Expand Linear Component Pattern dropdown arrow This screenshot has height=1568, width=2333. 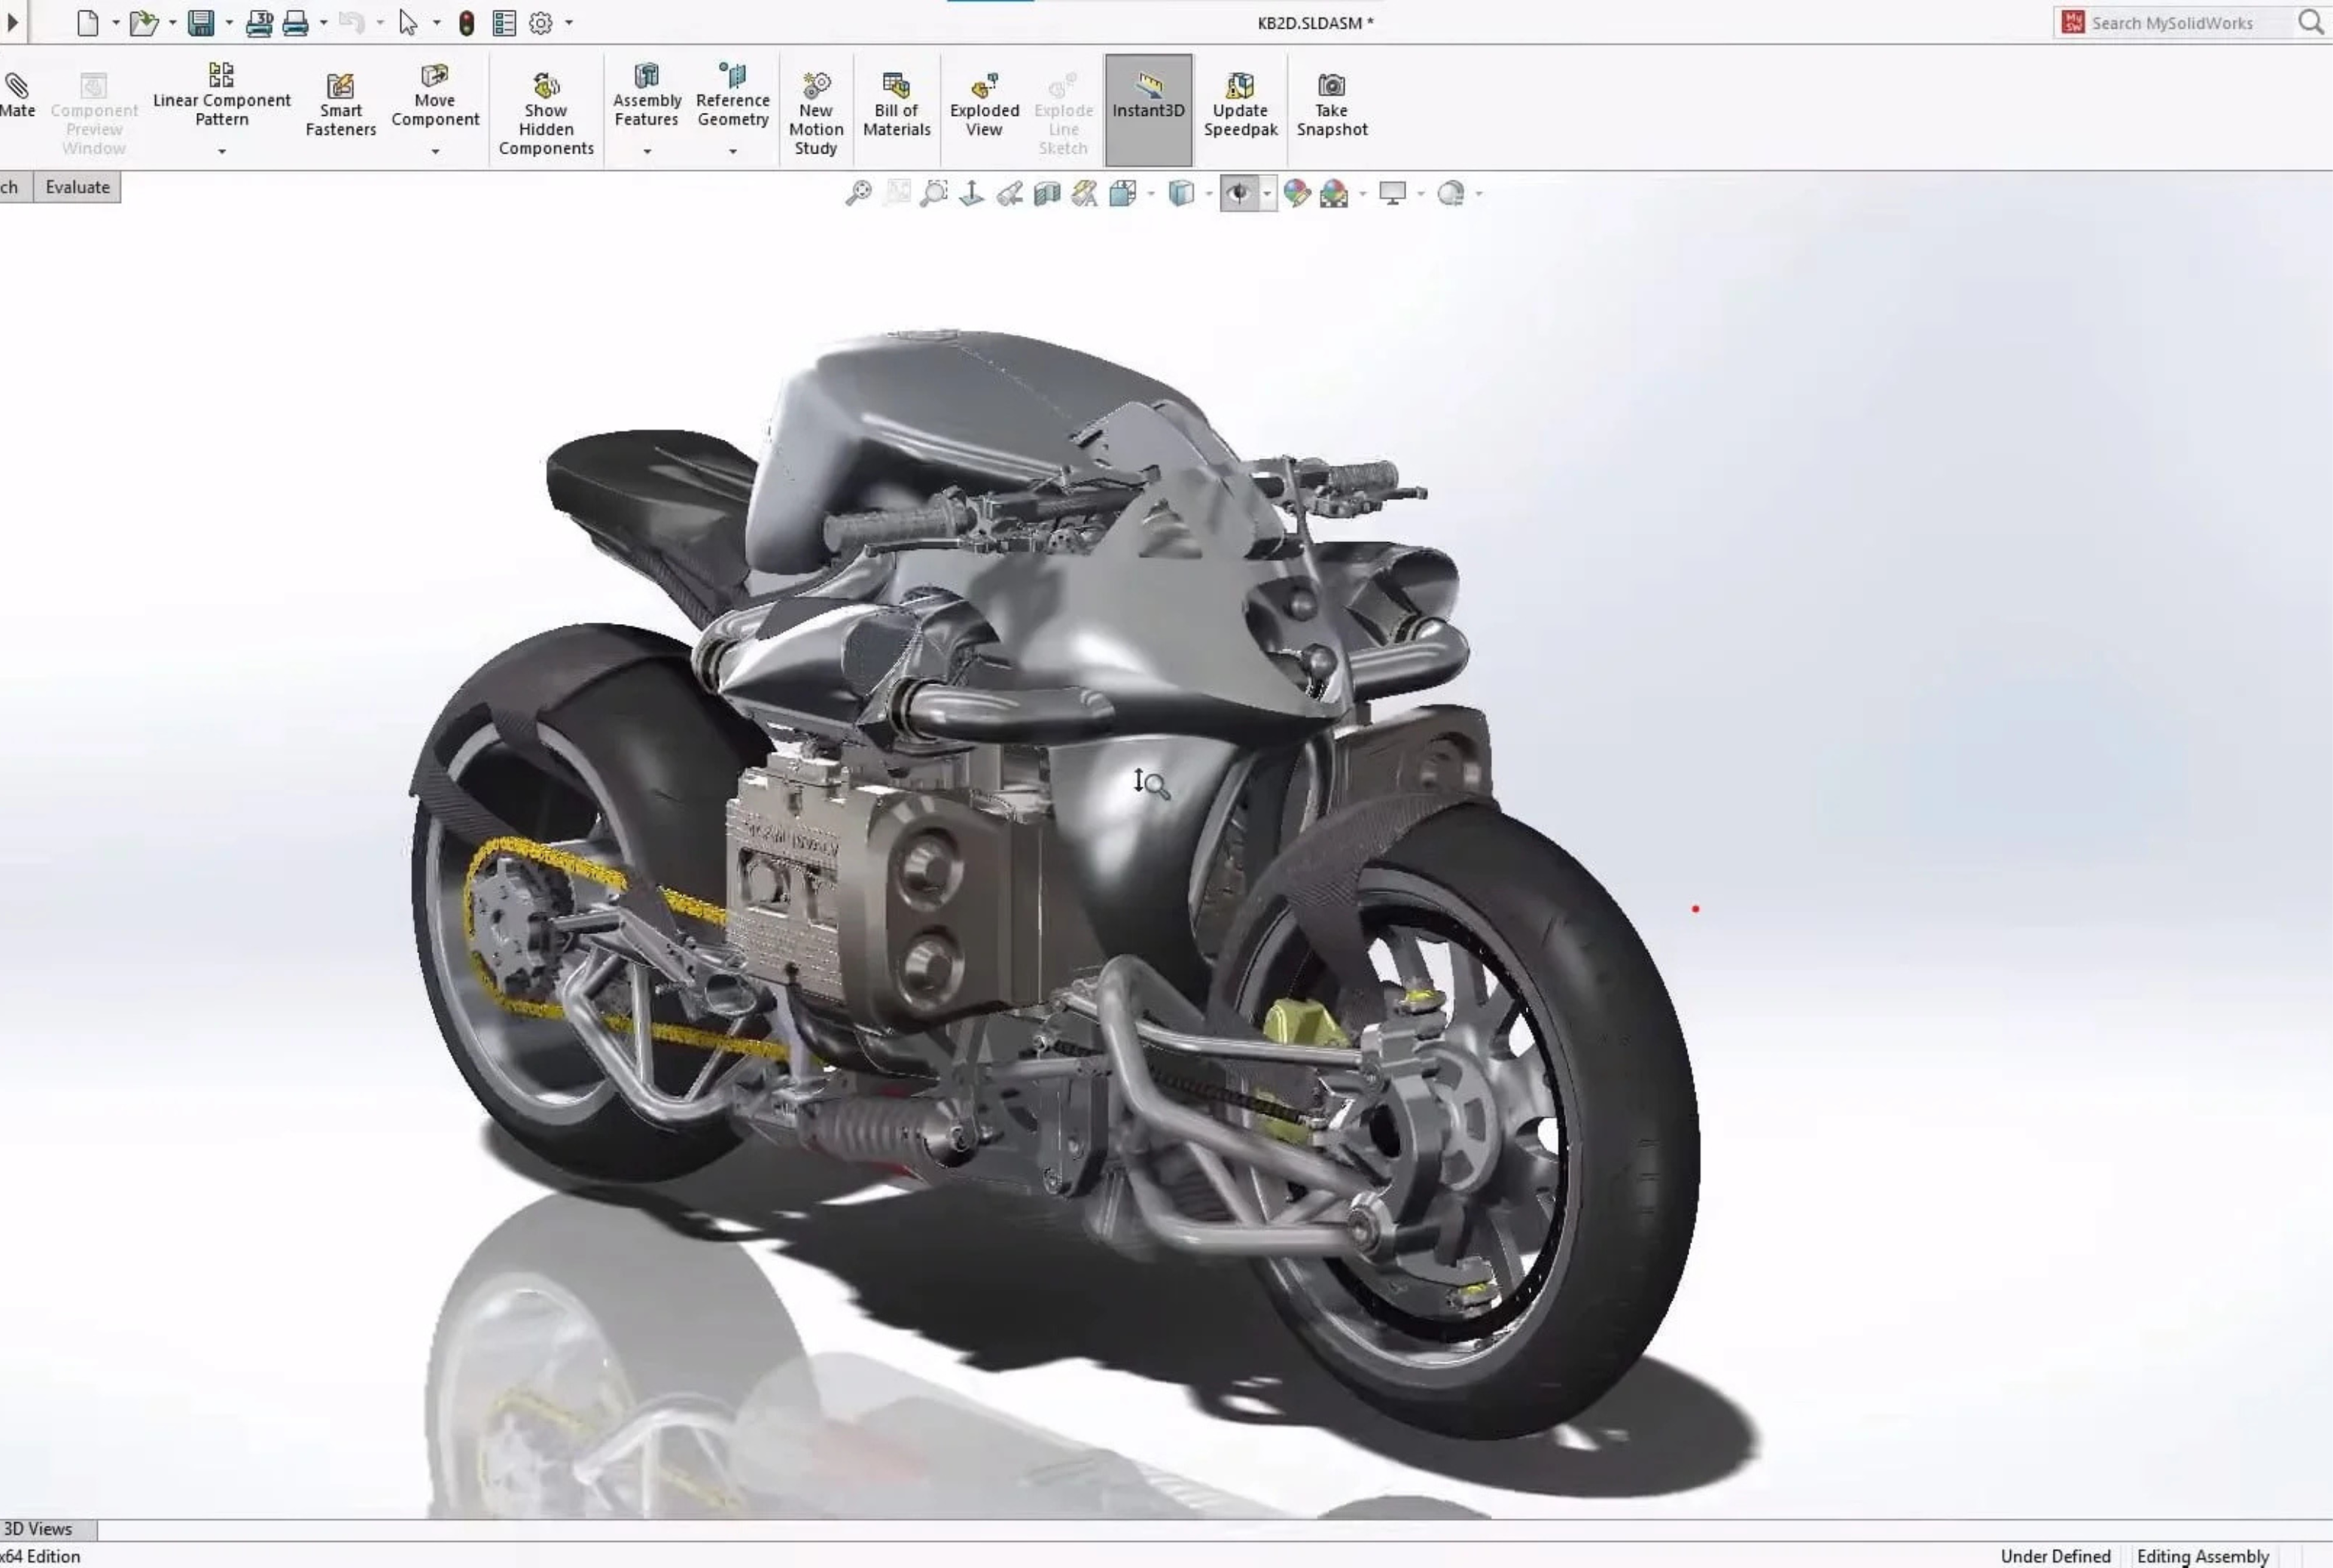[222, 152]
